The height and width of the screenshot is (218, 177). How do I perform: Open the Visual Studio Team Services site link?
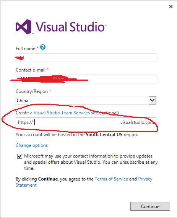pos(66,113)
